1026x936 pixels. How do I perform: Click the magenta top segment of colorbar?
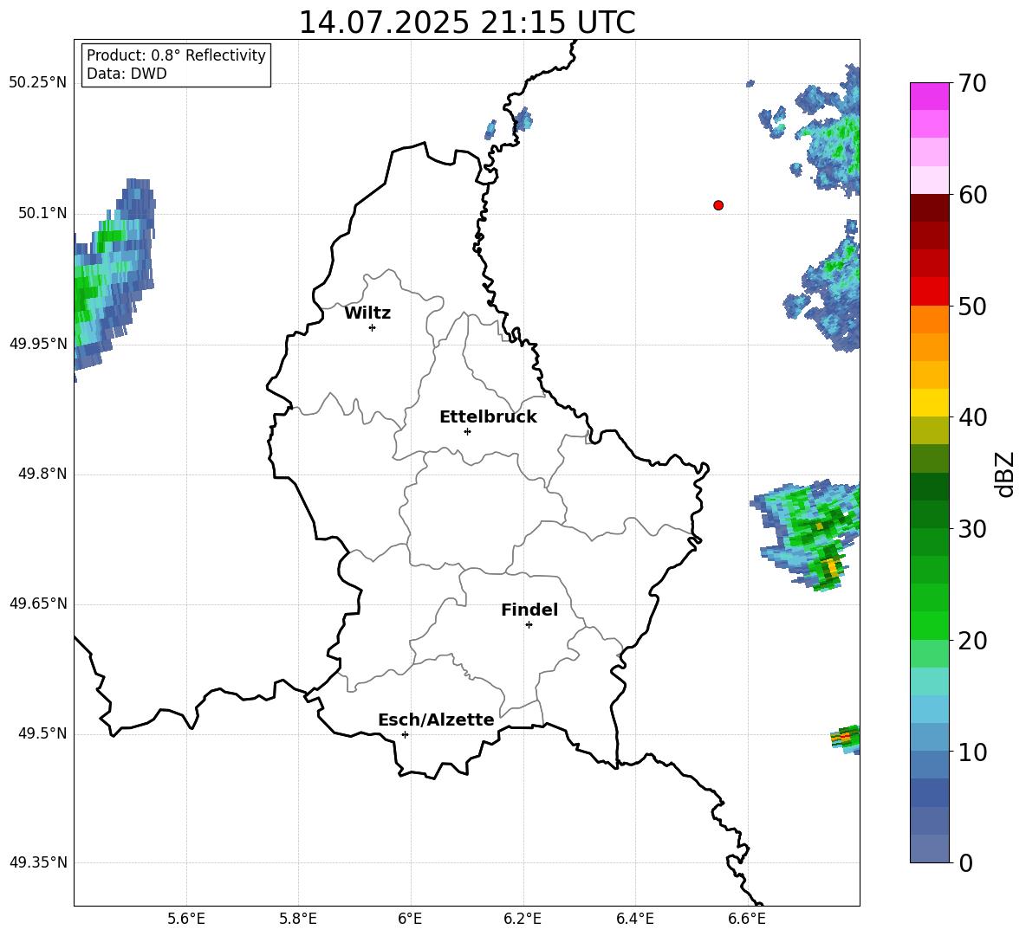tap(929, 96)
